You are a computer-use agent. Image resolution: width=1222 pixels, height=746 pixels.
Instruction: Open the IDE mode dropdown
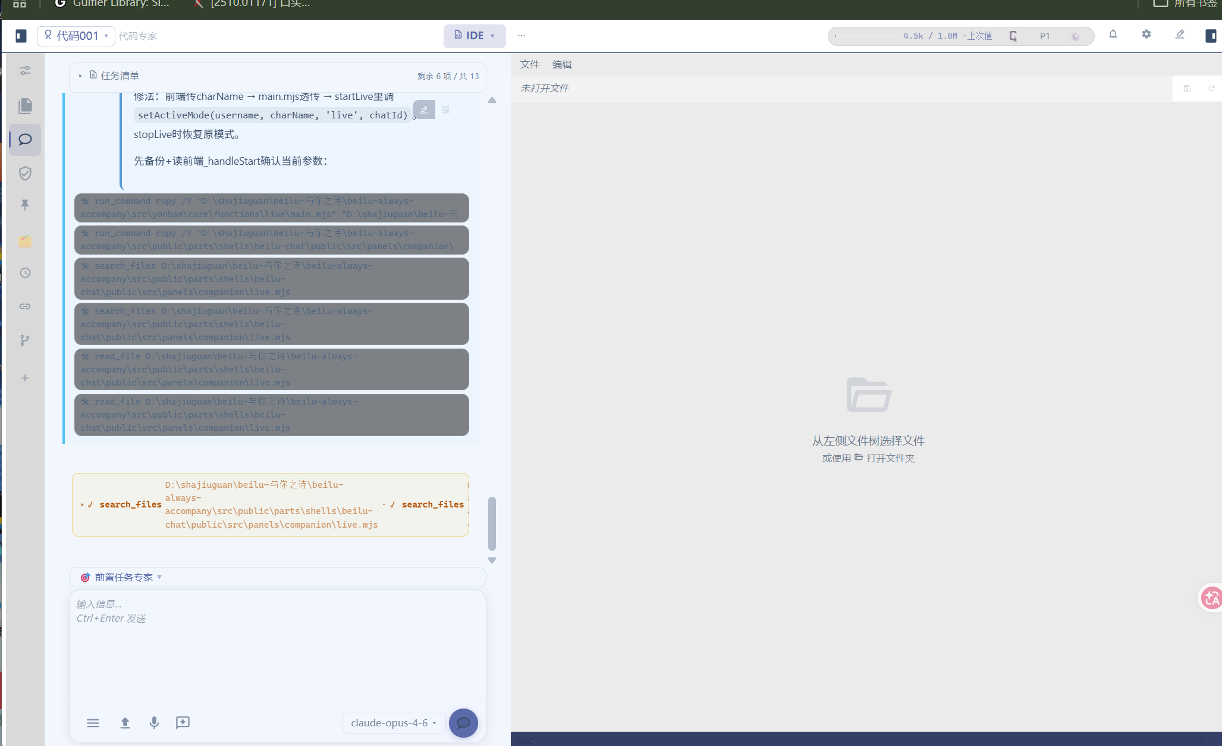pos(475,36)
